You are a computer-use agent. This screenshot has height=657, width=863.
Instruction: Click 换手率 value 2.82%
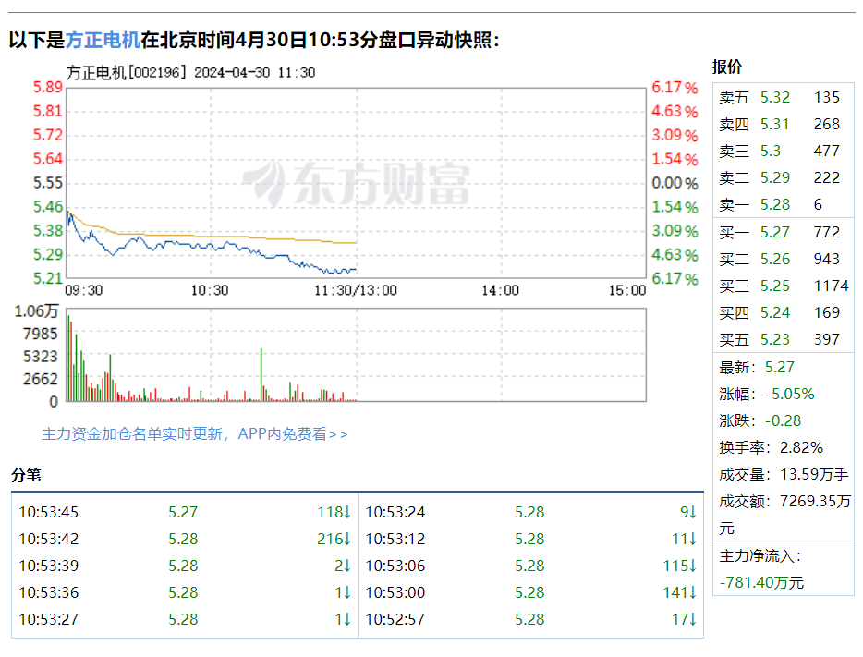coord(801,447)
